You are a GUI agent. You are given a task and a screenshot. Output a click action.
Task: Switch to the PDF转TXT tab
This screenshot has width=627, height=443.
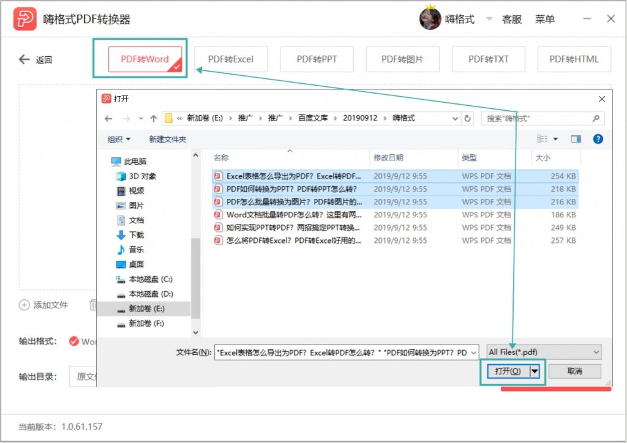coord(489,59)
